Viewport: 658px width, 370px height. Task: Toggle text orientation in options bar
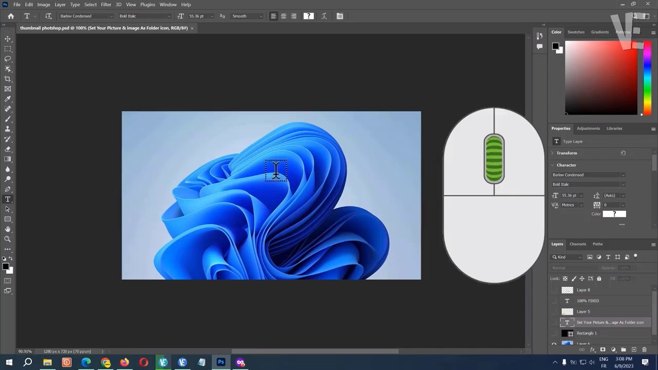click(48, 16)
